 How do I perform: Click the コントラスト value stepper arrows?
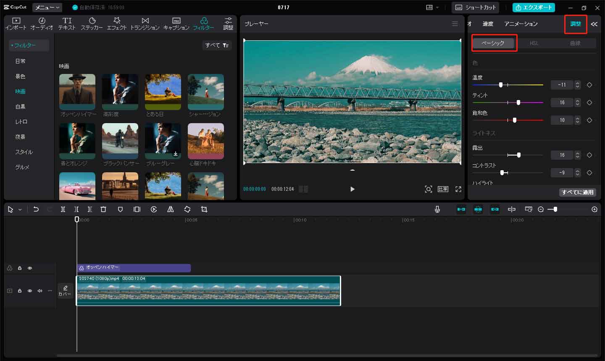click(578, 173)
